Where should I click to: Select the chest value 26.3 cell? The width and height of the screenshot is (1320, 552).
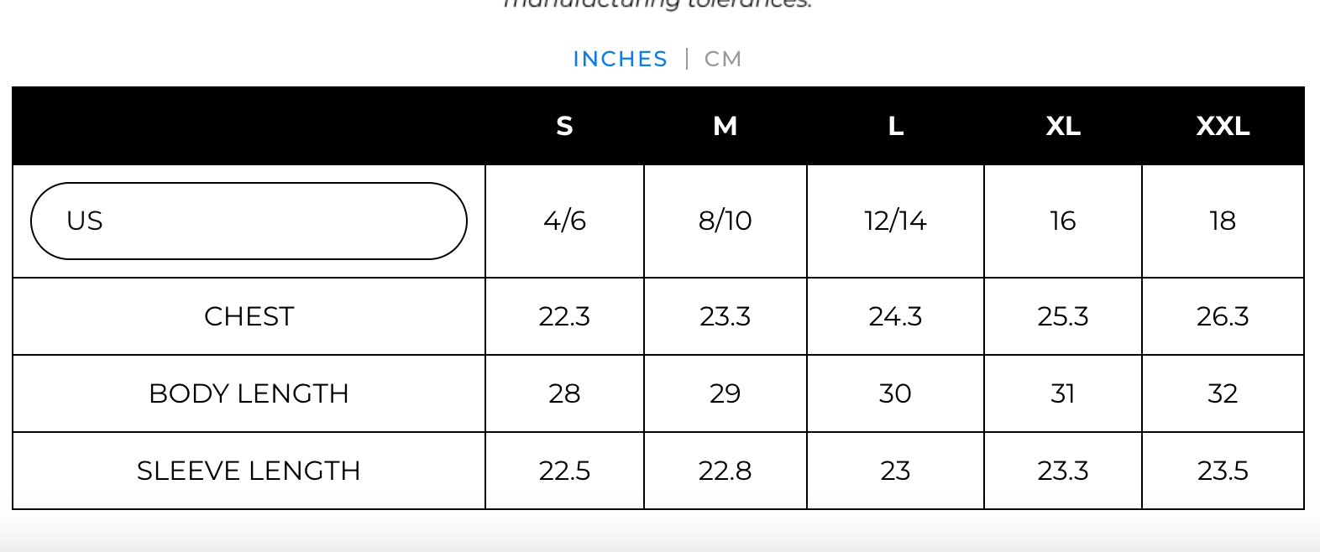[x=1223, y=316]
